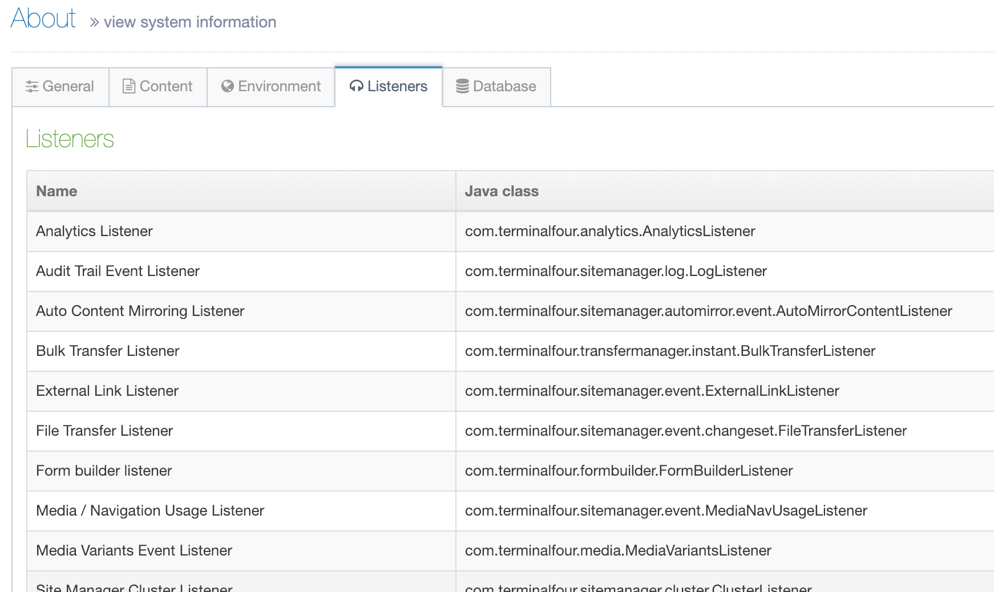Screen dimensions: 994x592
Task: Open the Database tab
Action: point(496,87)
